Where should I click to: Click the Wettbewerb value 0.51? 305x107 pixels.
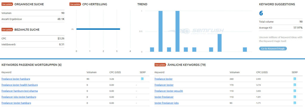pos(62,44)
